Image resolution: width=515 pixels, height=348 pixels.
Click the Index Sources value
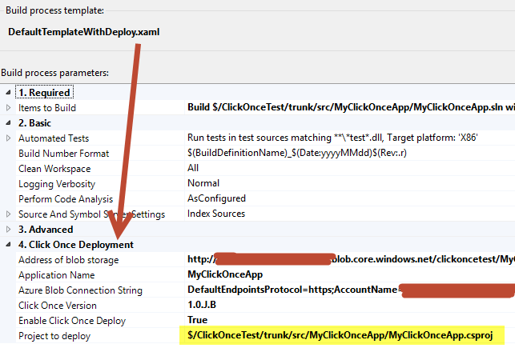pyautogui.click(x=216, y=214)
